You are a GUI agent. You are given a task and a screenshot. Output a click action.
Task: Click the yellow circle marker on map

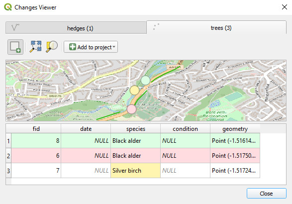134,90
